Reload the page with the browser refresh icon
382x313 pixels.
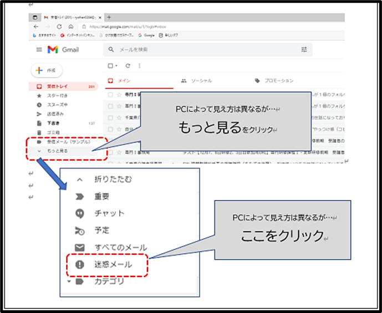click(x=59, y=27)
